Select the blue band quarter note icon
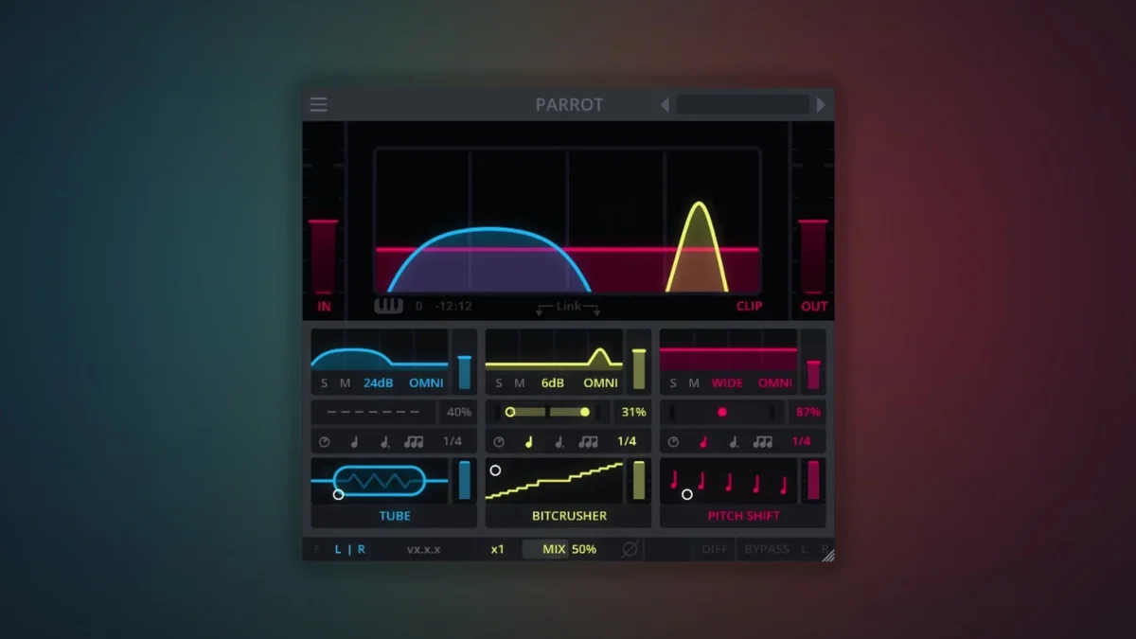 pos(354,442)
